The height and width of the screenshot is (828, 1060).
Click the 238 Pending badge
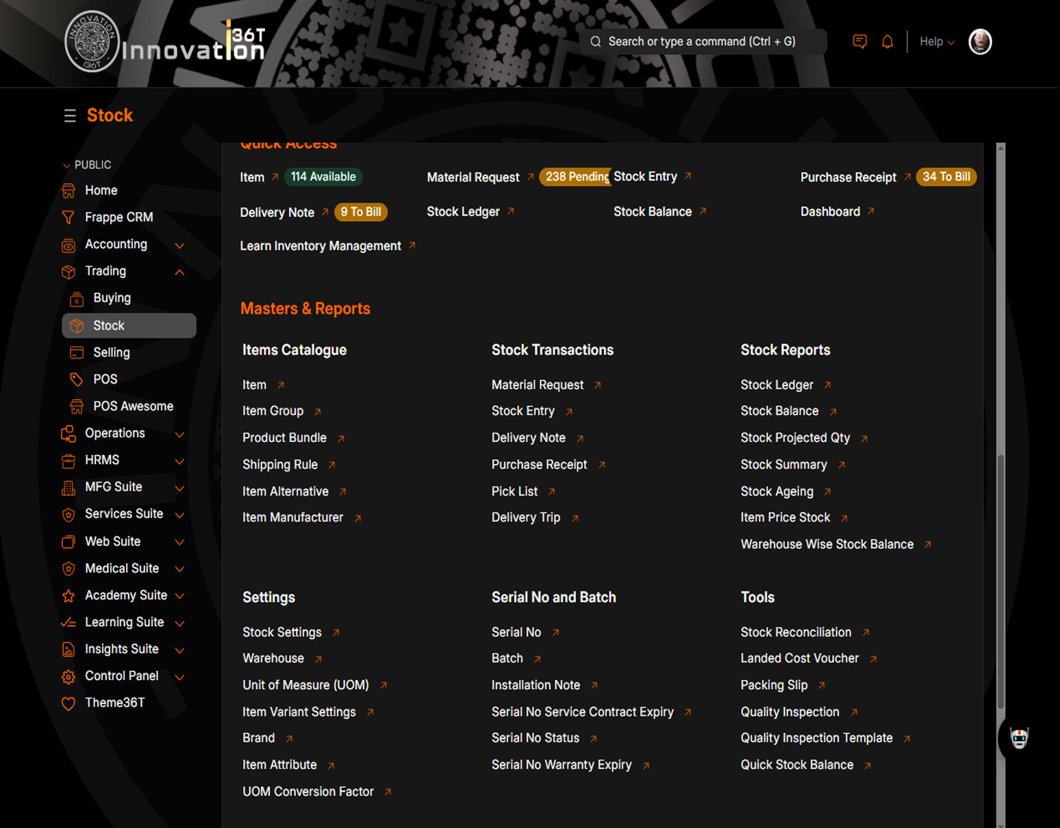576,177
